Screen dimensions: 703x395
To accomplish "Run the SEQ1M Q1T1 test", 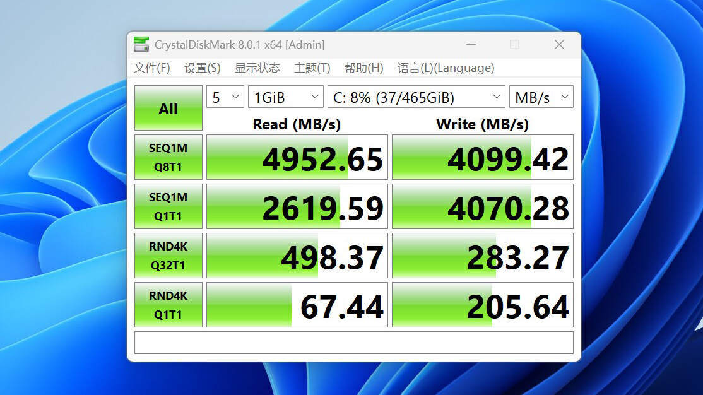I will [x=168, y=206].
